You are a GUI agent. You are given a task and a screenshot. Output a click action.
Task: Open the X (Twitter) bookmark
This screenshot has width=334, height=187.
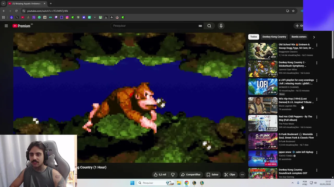(17, 17)
